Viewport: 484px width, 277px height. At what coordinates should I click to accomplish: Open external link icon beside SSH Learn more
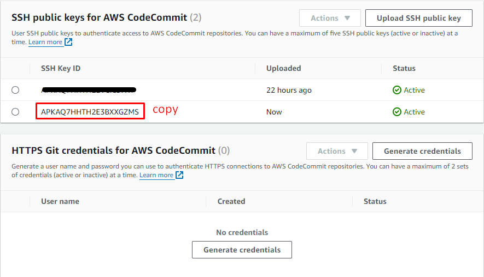click(68, 42)
